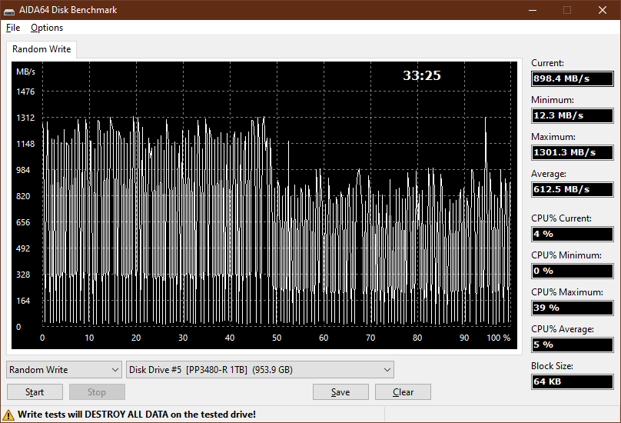Close the AIDA64 Disk Benchmark window
Screen dimensions: 621x423
(603, 10)
